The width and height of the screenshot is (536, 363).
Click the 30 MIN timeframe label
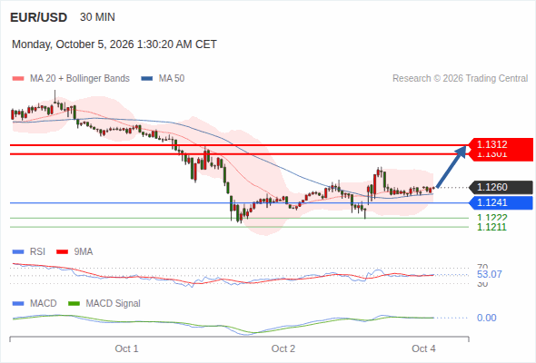tap(97, 17)
